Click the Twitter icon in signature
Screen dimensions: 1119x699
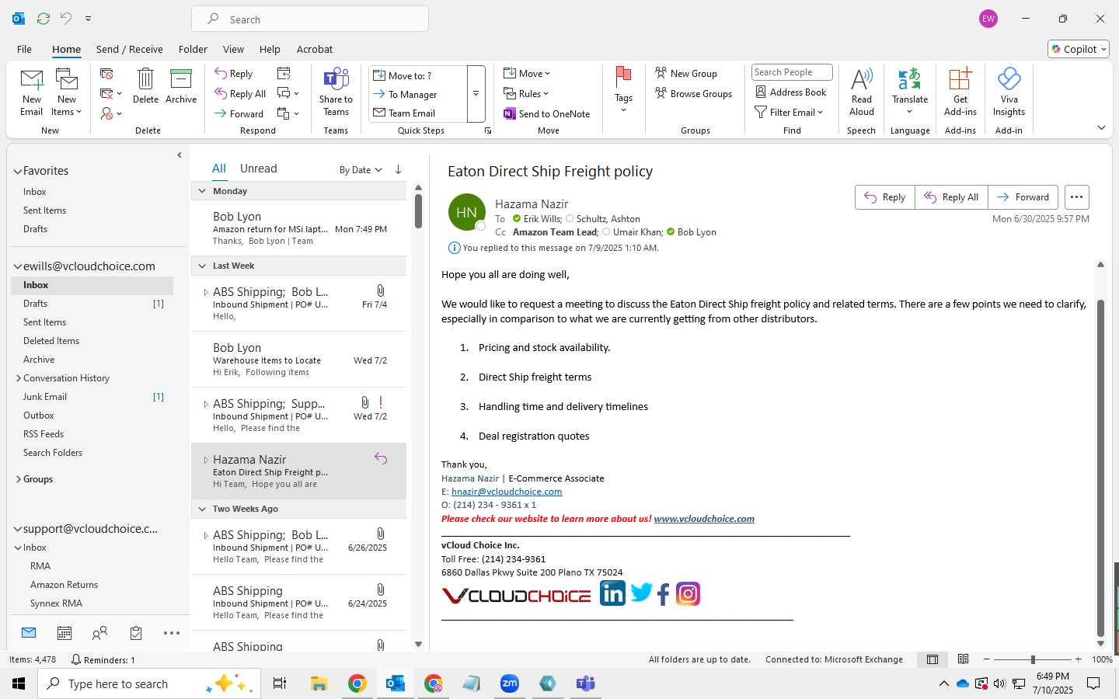(641, 593)
